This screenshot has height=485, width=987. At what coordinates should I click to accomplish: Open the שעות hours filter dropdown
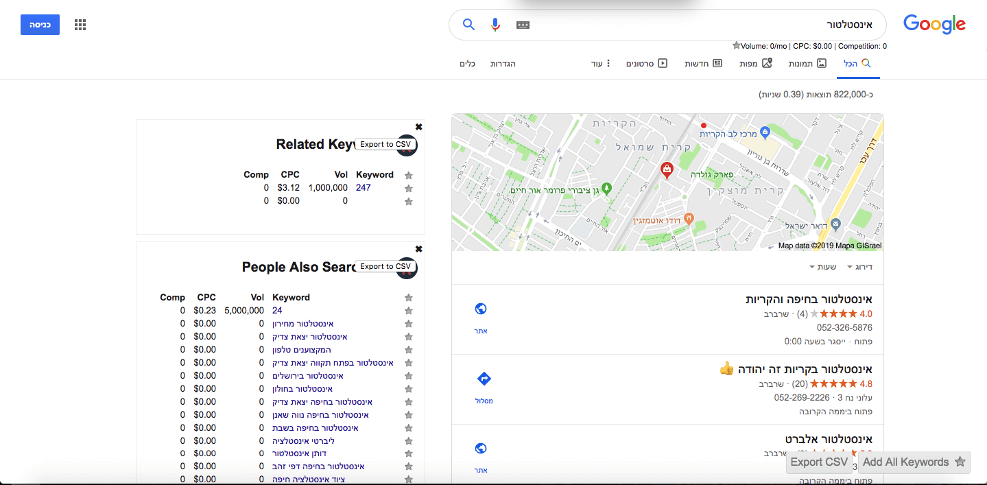[822, 267]
